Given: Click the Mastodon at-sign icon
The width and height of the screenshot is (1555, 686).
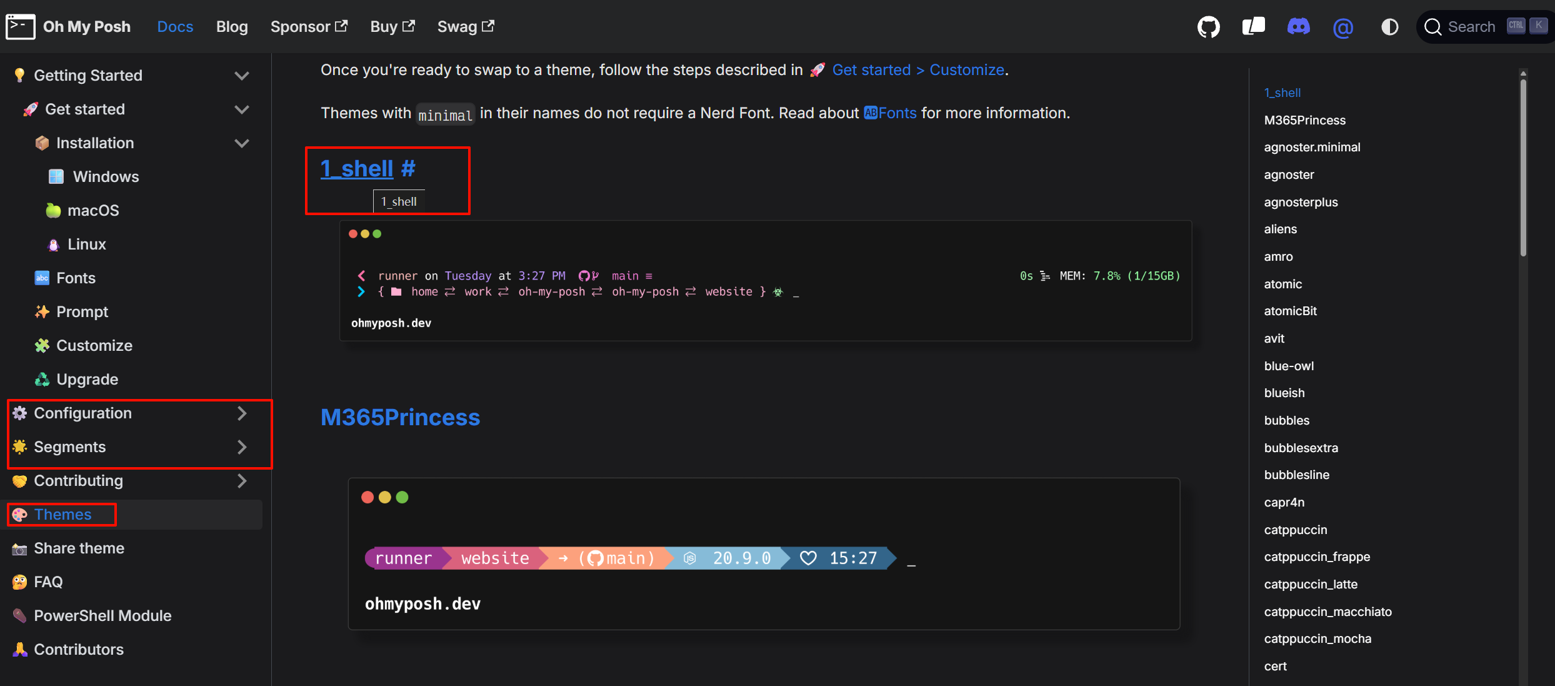Looking at the screenshot, I should 1342,28.
